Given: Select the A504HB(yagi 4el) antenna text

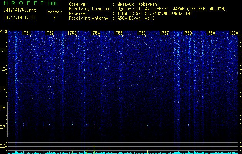Looking at the screenshot, I should 136,18.
